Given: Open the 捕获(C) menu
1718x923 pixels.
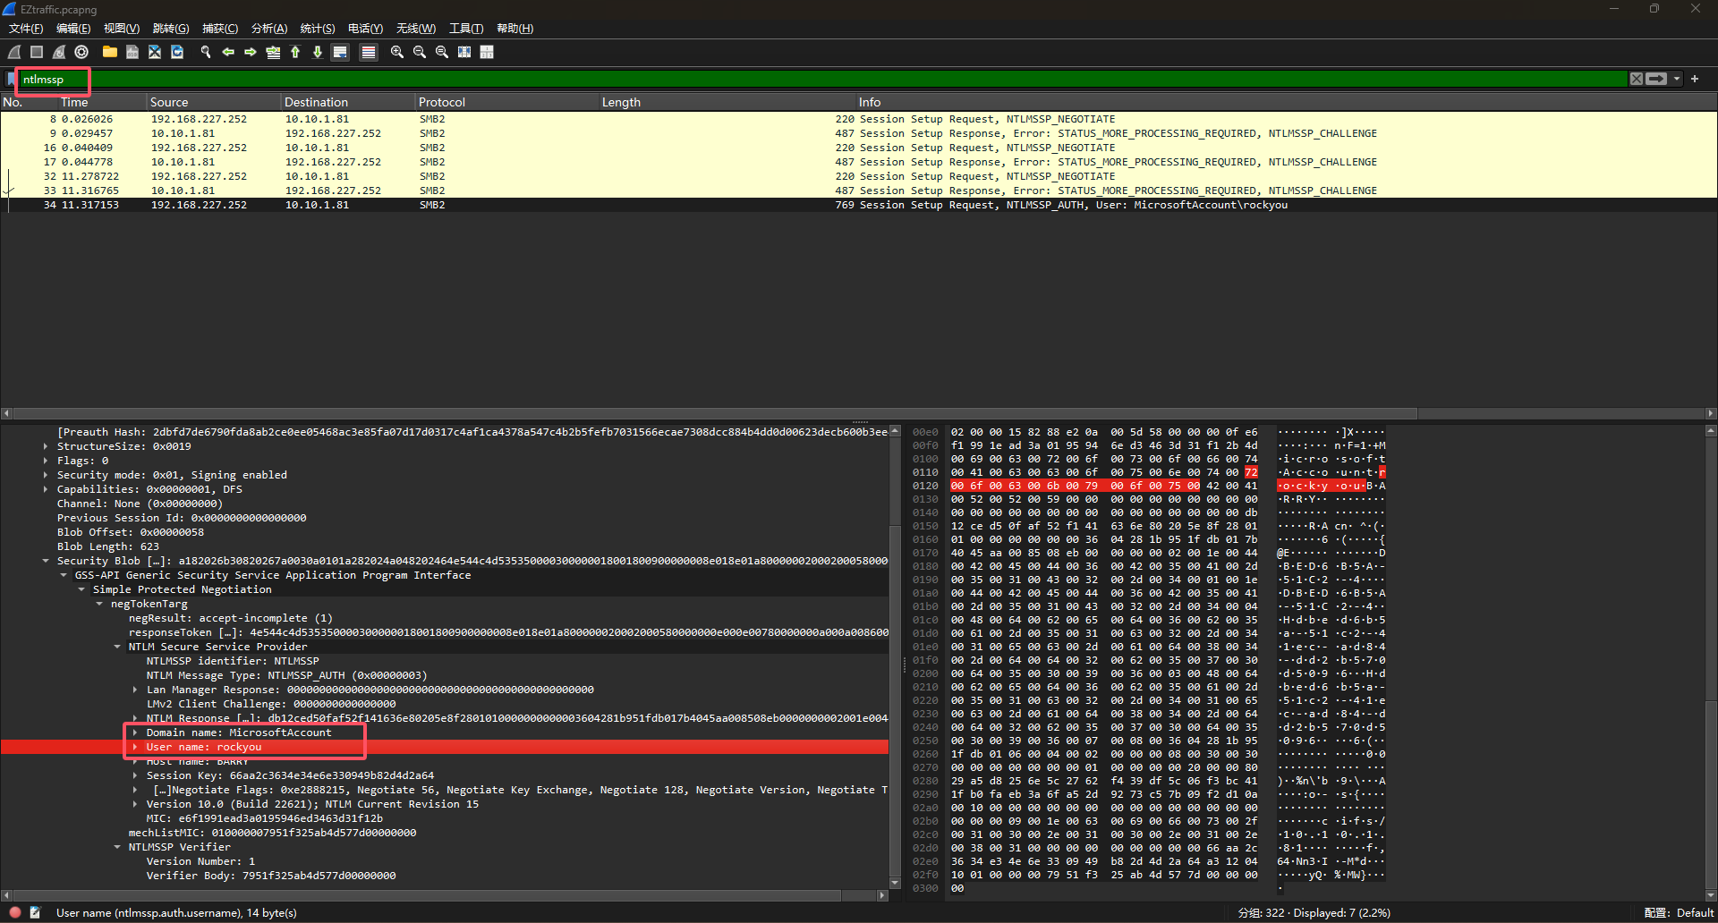Looking at the screenshot, I should pyautogui.click(x=220, y=29).
